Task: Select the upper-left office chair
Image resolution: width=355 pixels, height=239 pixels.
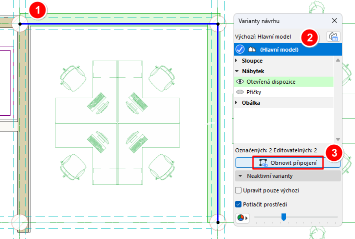Action: click(x=73, y=78)
